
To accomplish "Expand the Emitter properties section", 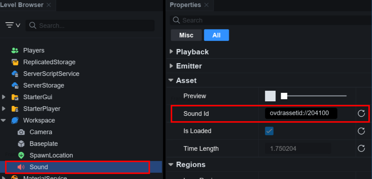I will pos(172,66).
